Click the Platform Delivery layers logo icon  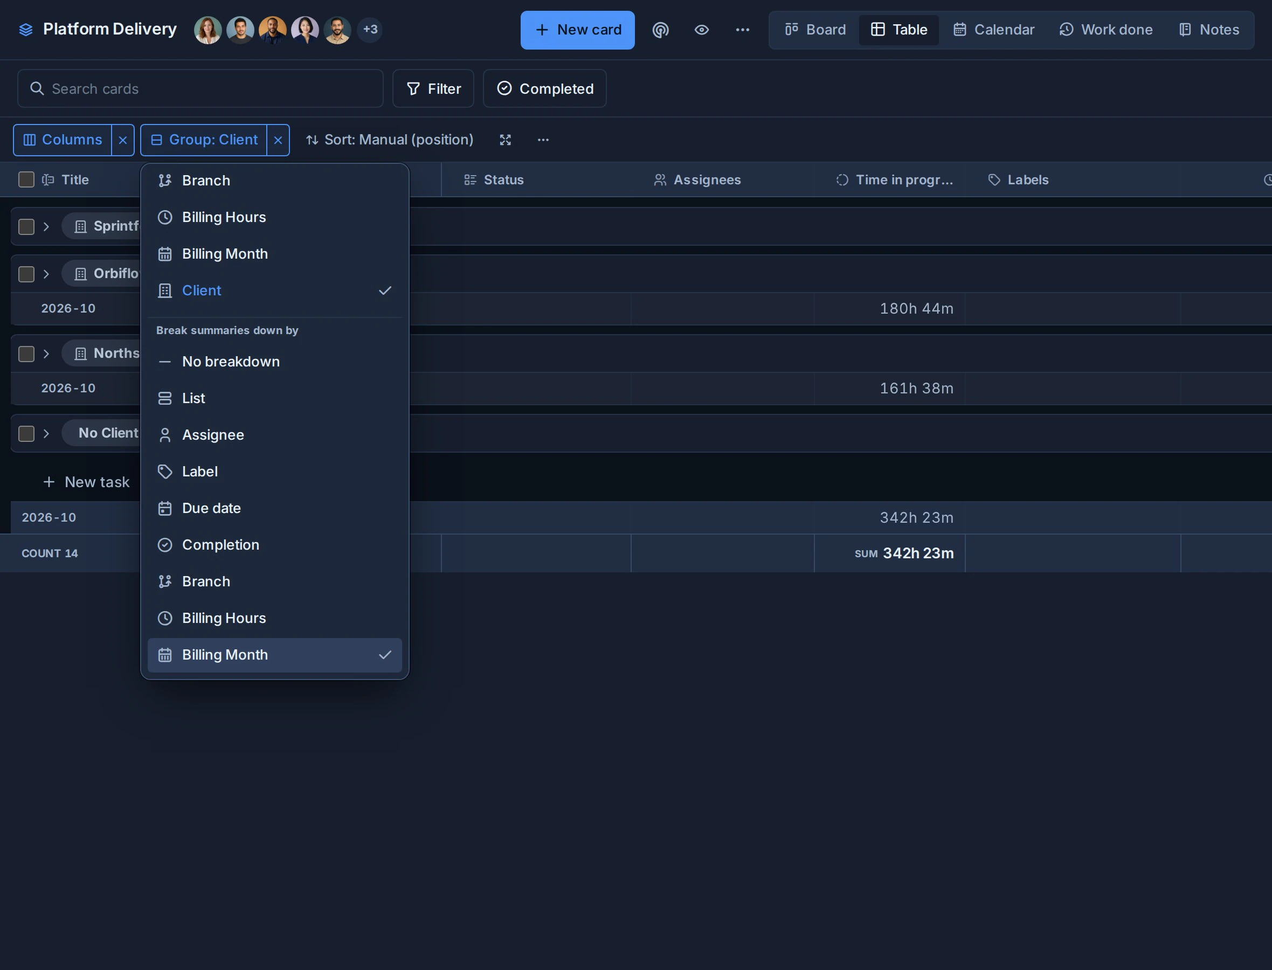25,30
